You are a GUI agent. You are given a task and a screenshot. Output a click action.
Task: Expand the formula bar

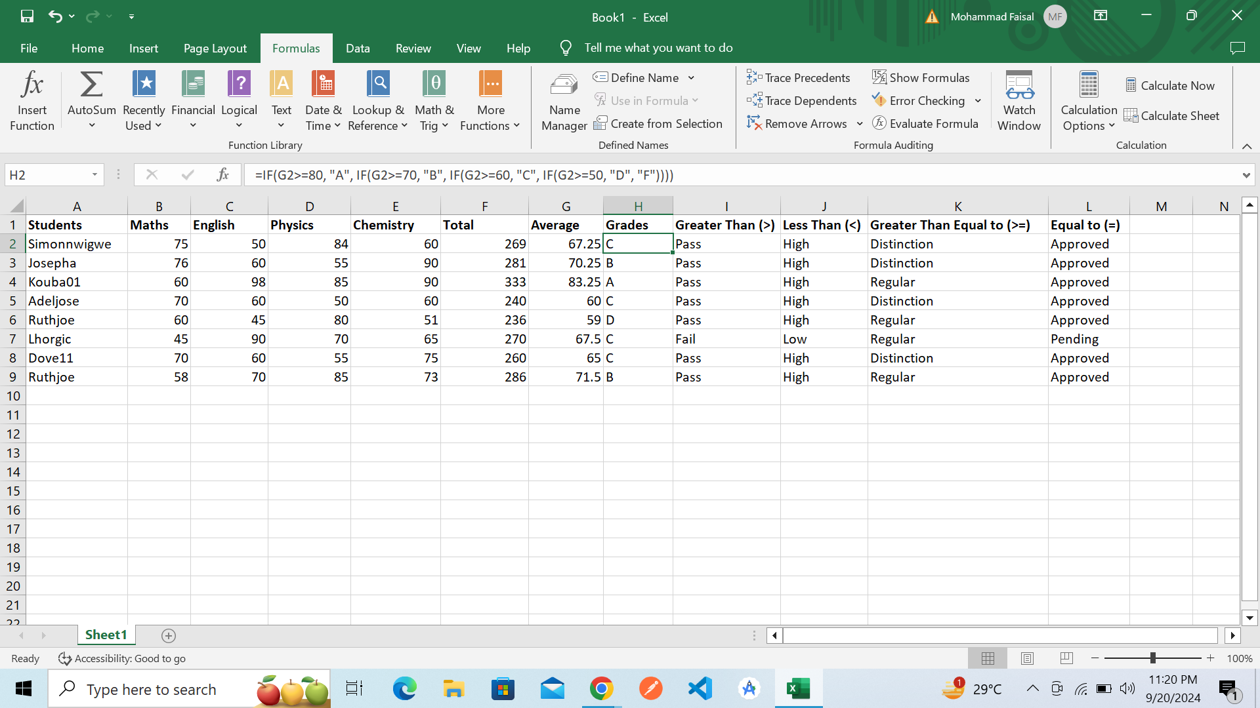coord(1246,175)
